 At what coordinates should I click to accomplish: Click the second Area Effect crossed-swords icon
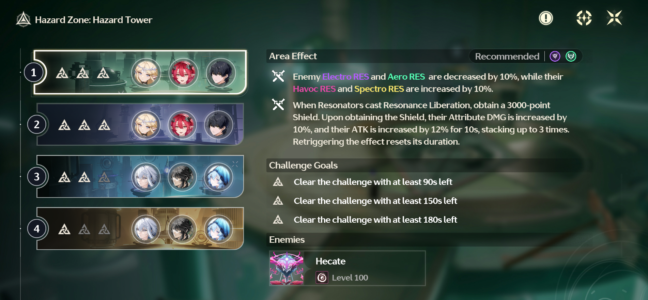click(x=278, y=105)
